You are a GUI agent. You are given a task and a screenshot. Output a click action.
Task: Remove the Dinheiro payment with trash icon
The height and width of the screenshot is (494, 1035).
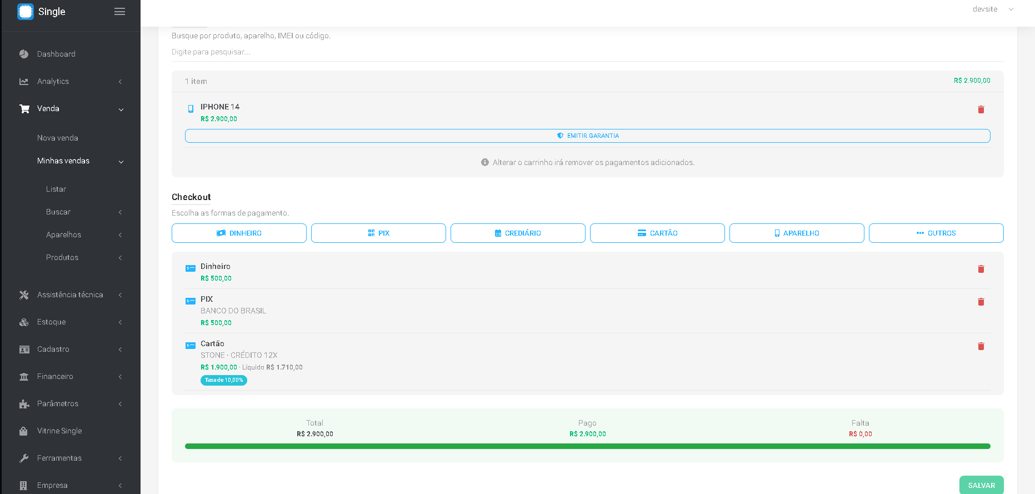[x=981, y=269]
